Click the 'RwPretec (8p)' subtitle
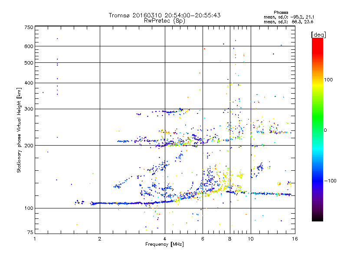The width and height of the screenshot is (347, 260). click(x=164, y=21)
